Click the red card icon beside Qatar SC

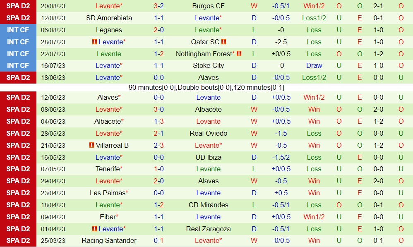[x=224, y=42]
